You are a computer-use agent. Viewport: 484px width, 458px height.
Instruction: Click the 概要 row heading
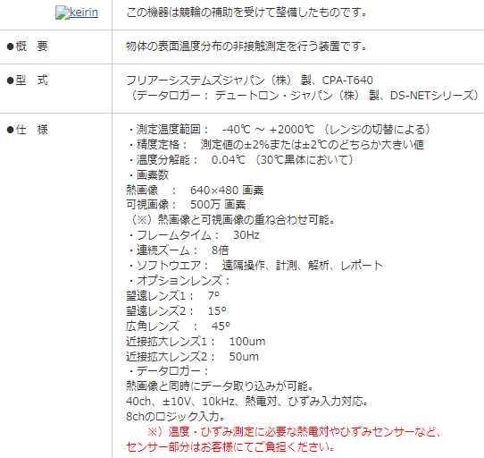point(27,47)
